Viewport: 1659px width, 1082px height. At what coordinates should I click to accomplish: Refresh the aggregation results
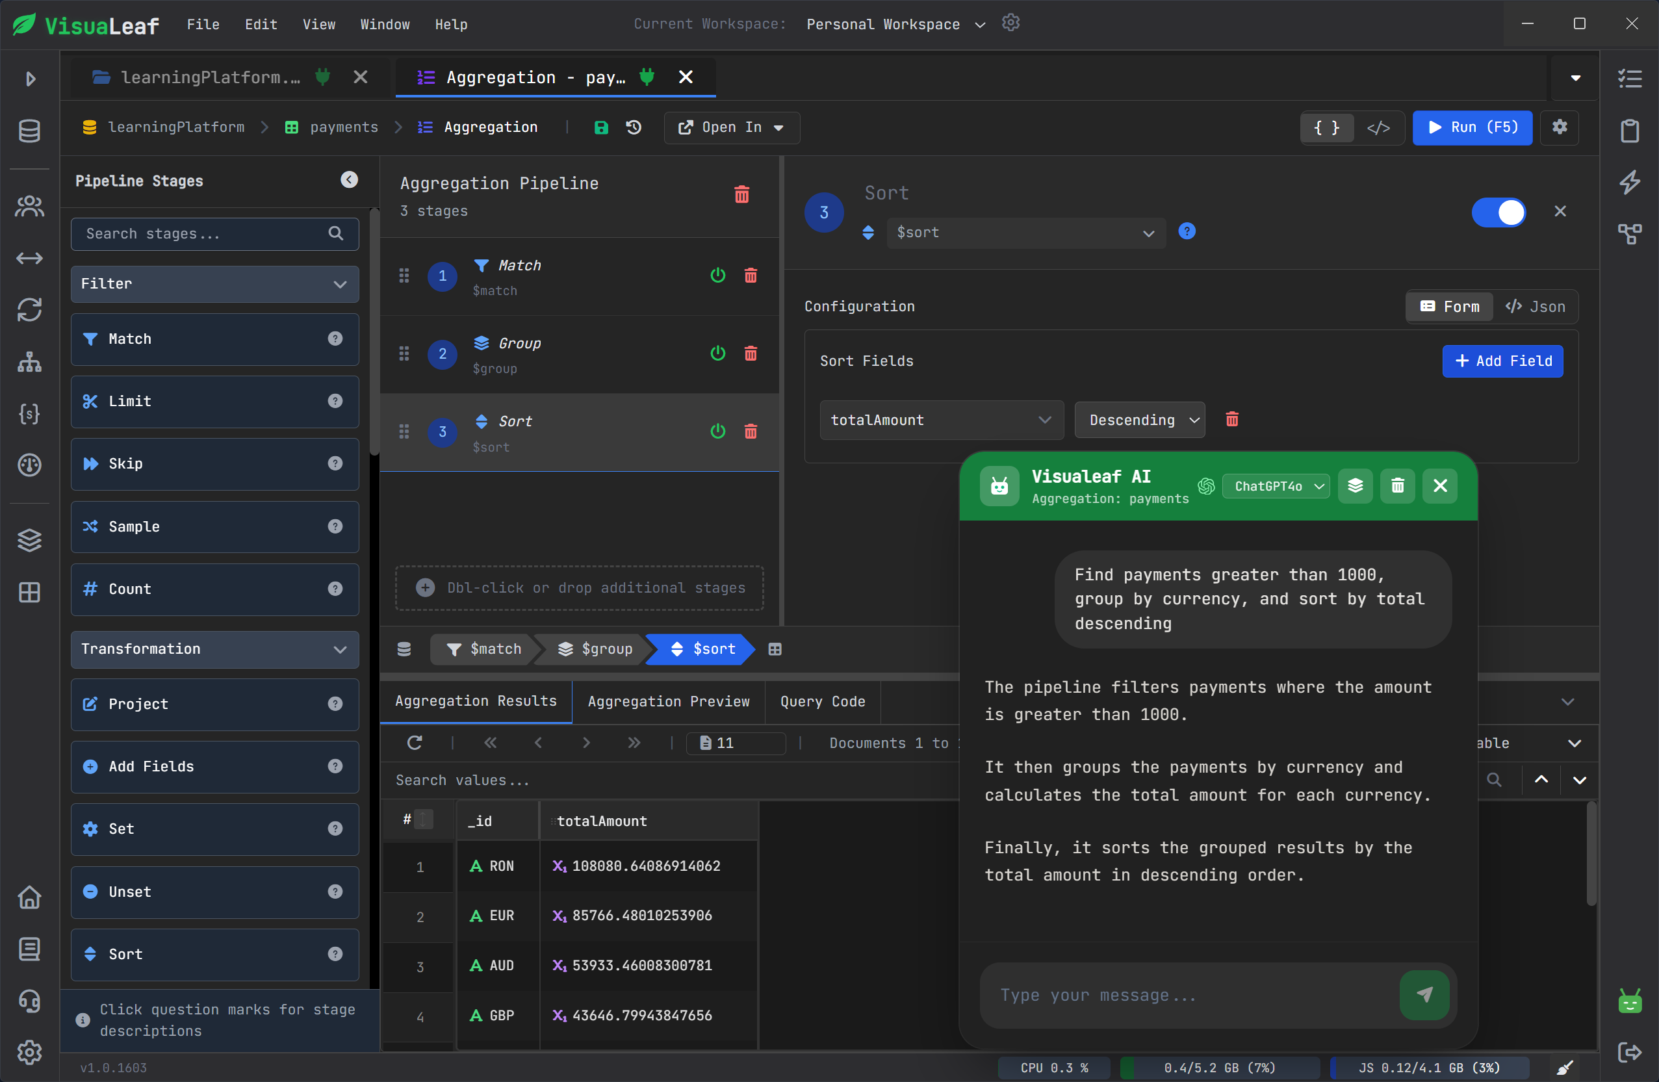coord(414,743)
